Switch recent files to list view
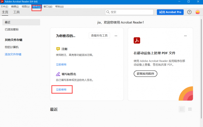The image size is (203, 127). (182, 109)
